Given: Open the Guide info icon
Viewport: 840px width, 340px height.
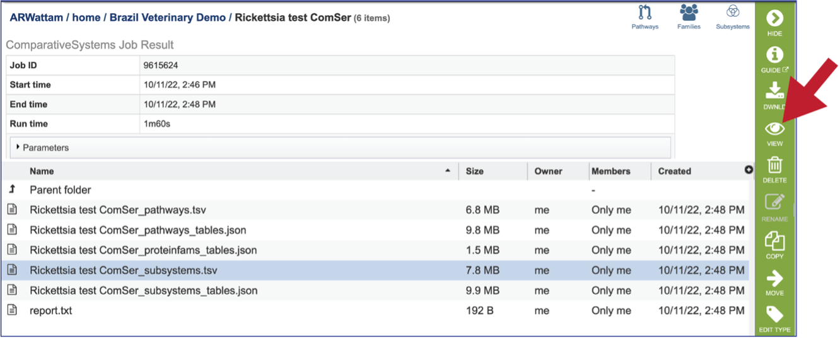Looking at the screenshot, I should 774,60.
